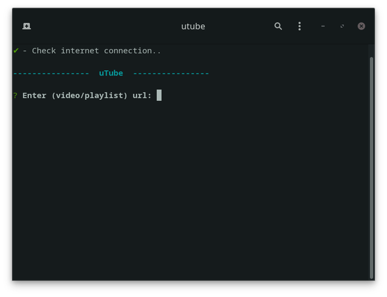Click the dashed line right of uTube
This screenshot has height=297, width=387.
pyautogui.click(x=171, y=73)
